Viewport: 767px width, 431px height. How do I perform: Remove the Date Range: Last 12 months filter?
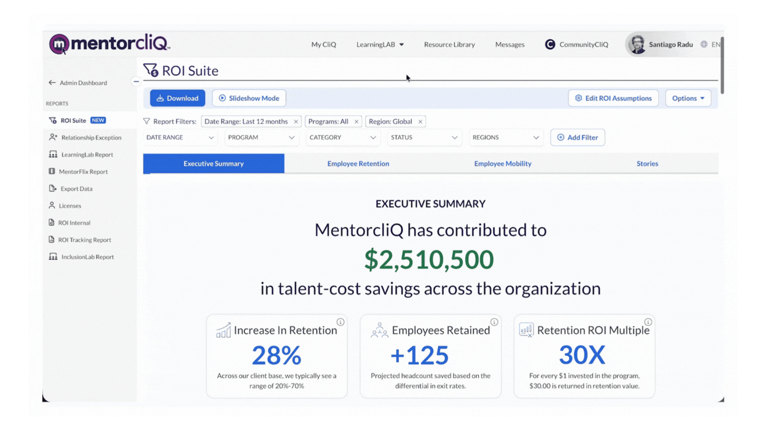(x=296, y=122)
